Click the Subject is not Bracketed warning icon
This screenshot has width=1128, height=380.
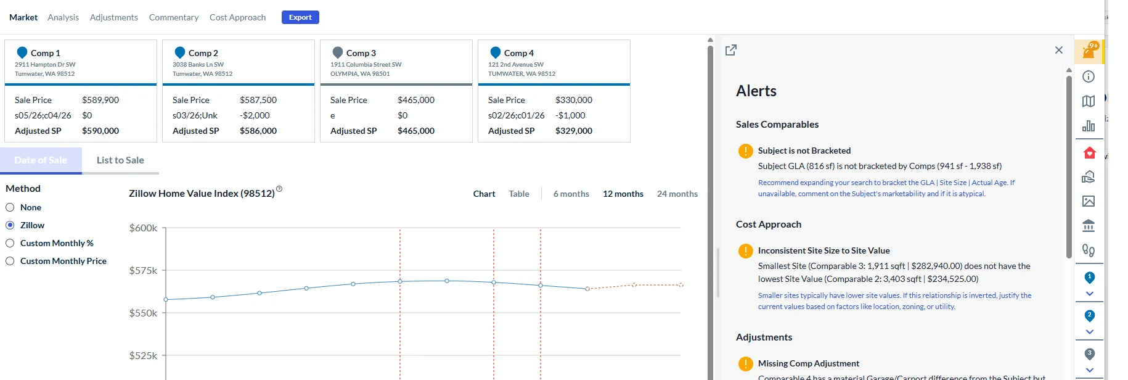745,151
